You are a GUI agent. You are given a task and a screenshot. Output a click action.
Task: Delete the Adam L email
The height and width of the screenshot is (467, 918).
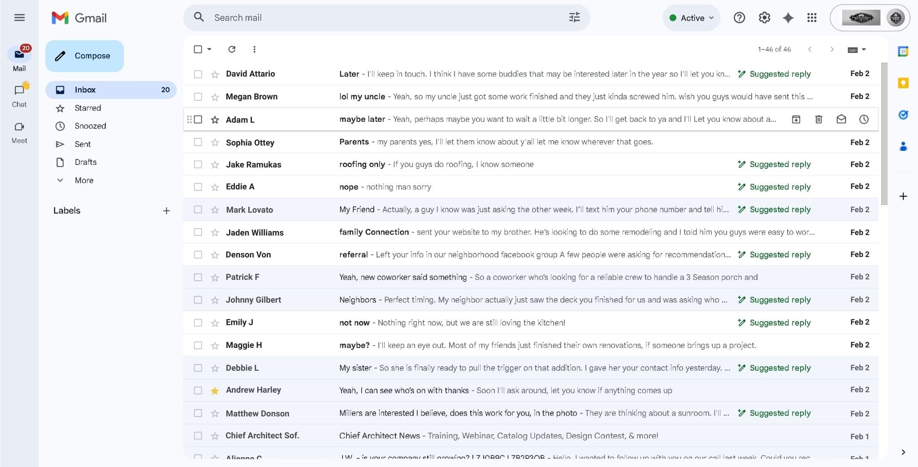[x=819, y=119]
